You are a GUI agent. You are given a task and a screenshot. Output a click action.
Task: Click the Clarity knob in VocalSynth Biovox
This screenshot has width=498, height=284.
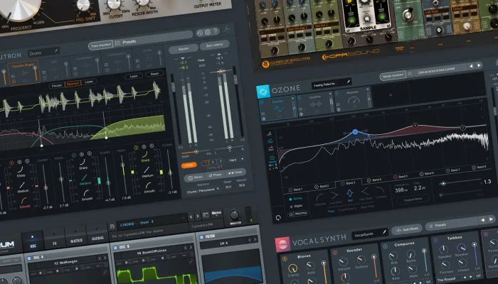[x=292, y=268]
